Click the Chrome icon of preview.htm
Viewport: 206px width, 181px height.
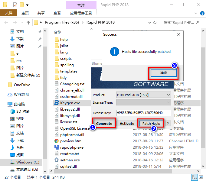pos(57,141)
